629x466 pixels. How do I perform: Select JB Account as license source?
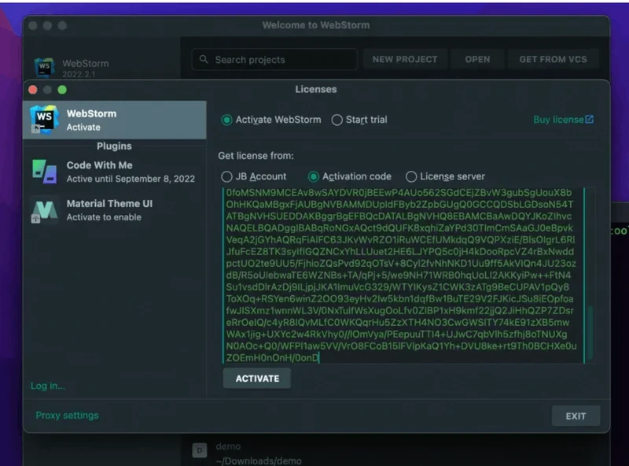227,176
